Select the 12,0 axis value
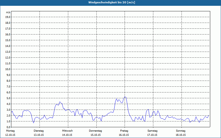 click(8, 58)
